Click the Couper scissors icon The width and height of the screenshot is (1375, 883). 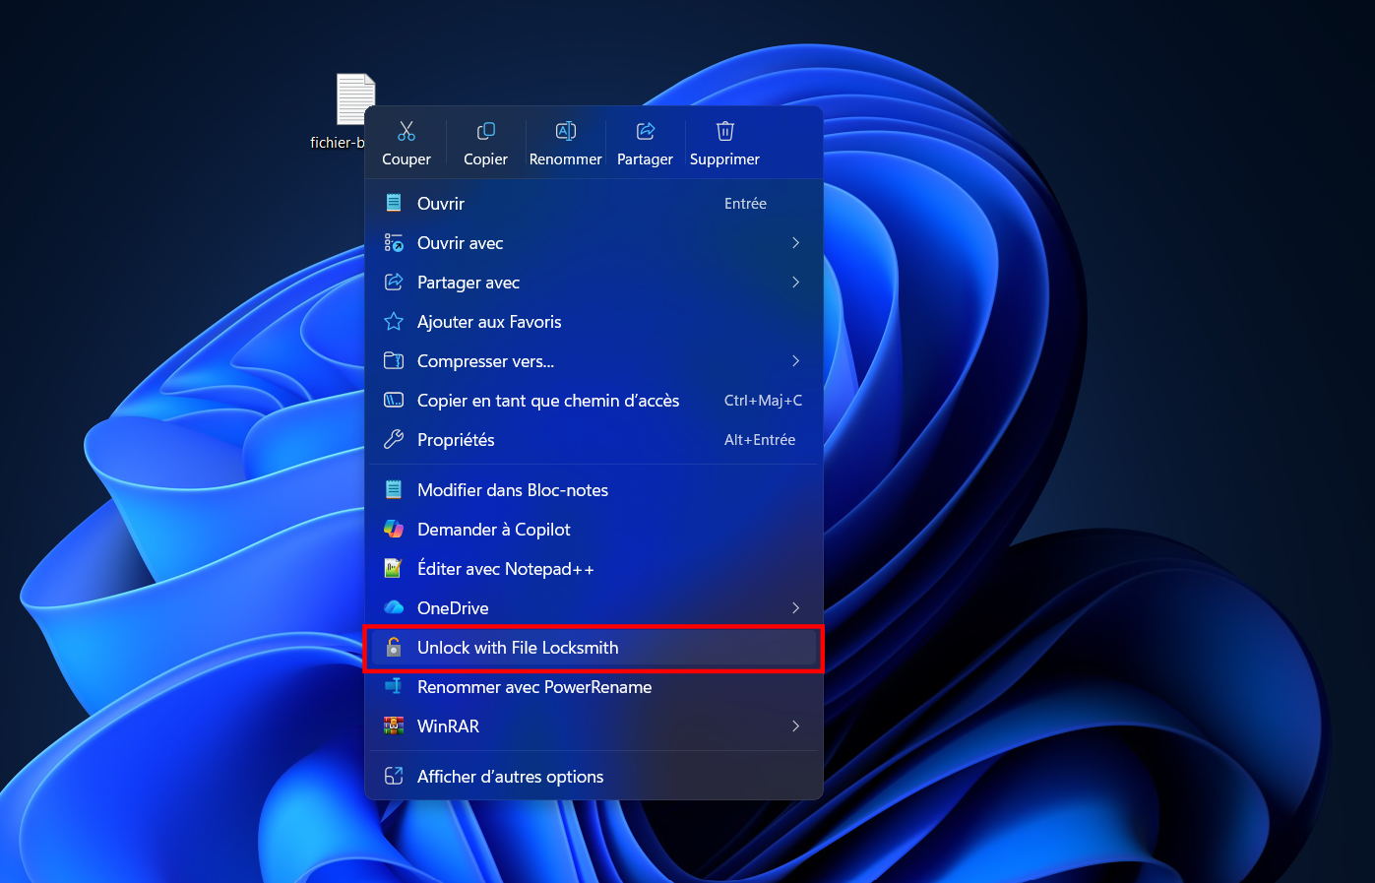click(406, 131)
